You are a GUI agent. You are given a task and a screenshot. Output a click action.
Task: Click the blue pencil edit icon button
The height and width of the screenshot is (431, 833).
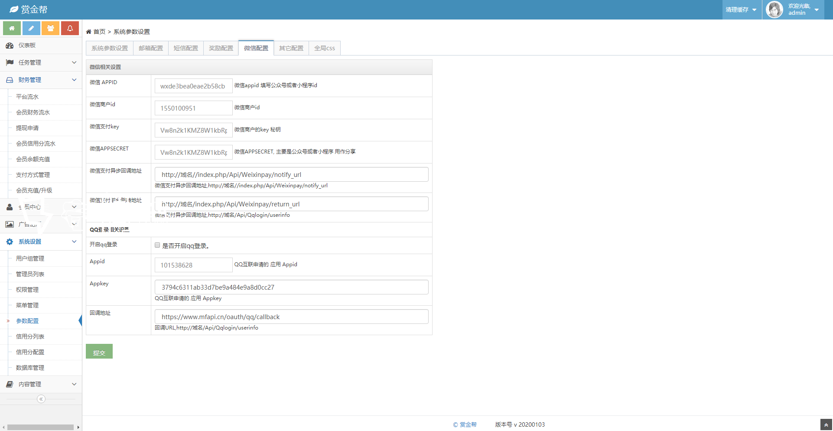(x=31, y=28)
